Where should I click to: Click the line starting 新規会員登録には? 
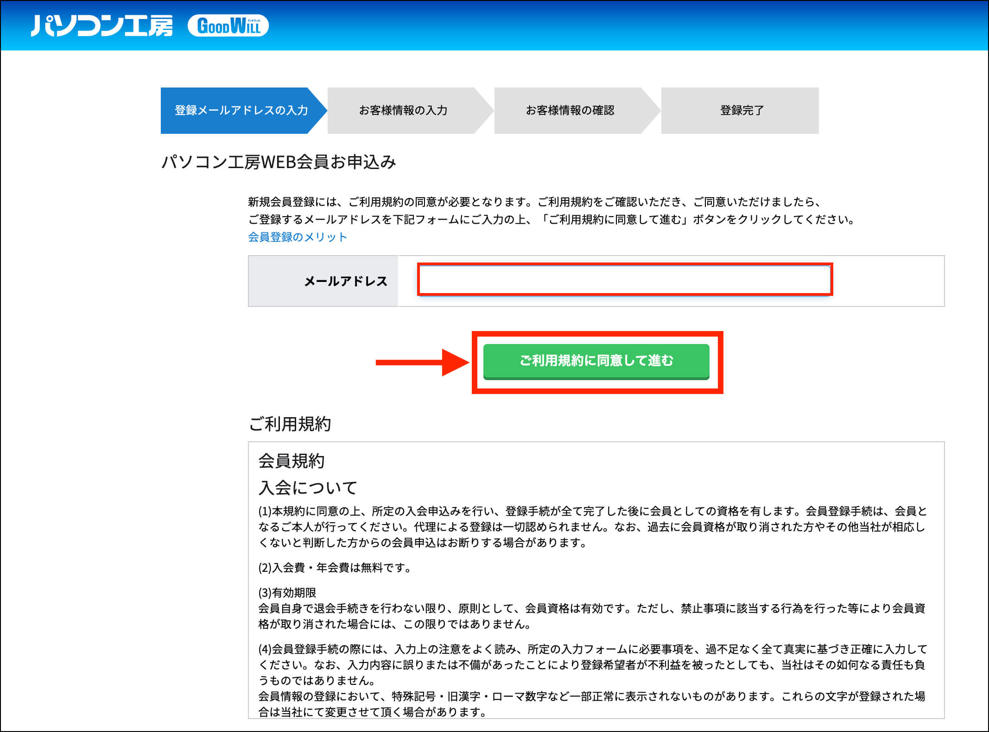[534, 202]
